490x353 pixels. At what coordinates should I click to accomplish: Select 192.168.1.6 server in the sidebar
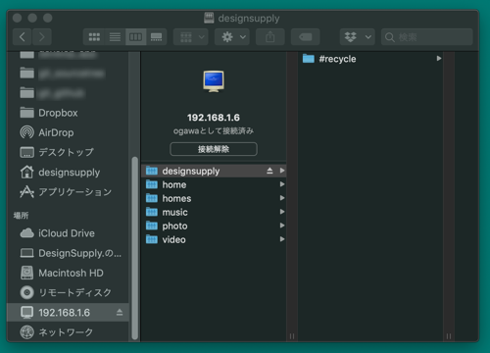(x=68, y=313)
